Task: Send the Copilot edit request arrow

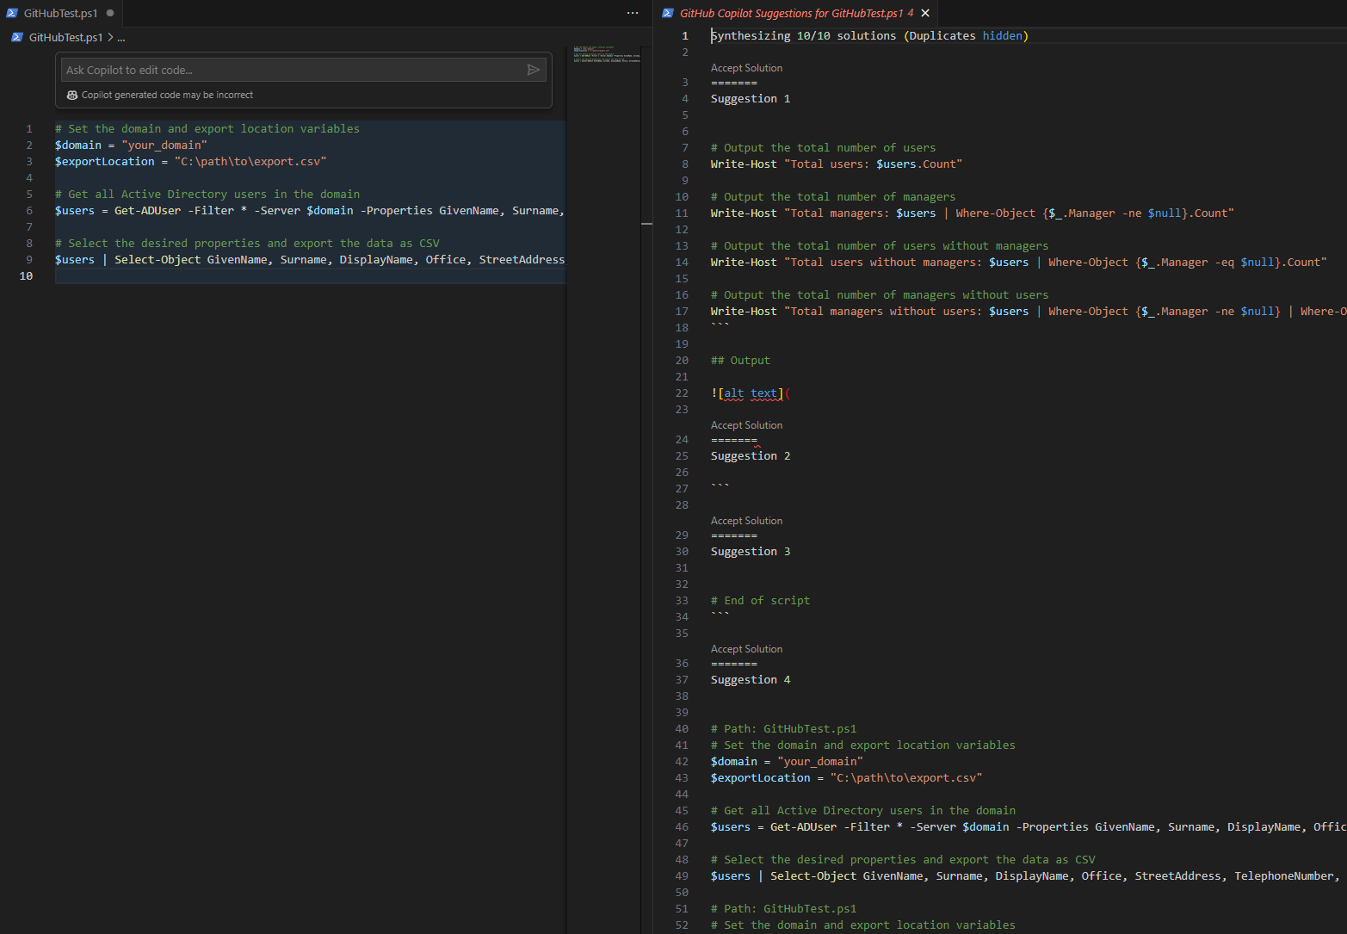Action: (x=533, y=70)
